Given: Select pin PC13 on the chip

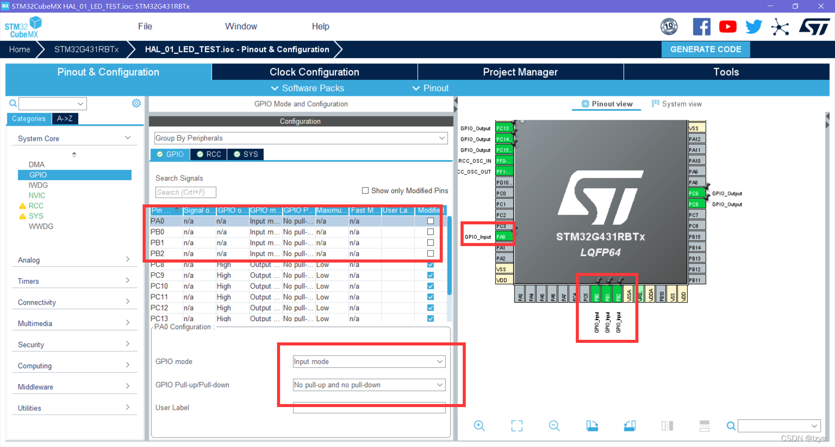Looking at the screenshot, I should (504, 128).
